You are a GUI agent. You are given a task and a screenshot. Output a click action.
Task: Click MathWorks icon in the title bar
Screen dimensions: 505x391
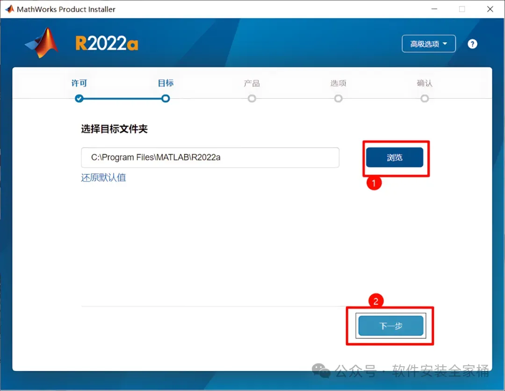[x=10, y=9]
